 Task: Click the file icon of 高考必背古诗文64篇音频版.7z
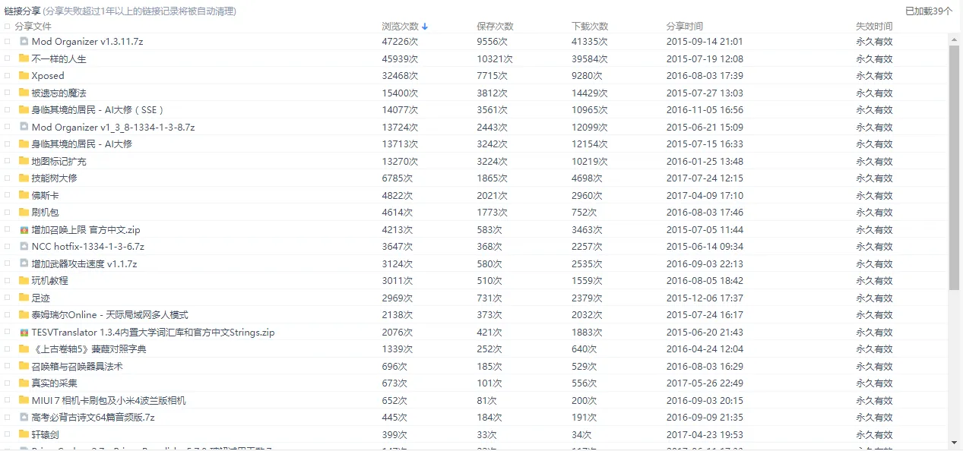pyautogui.click(x=24, y=418)
